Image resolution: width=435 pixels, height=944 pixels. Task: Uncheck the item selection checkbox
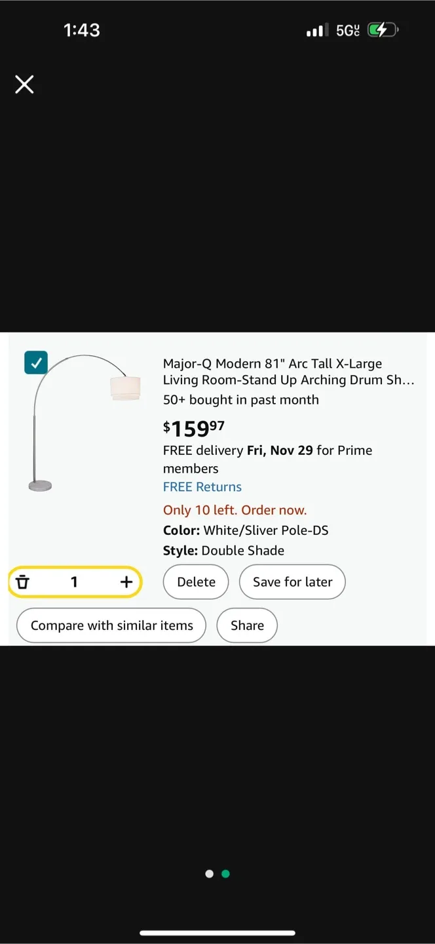[x=36, y=363]
